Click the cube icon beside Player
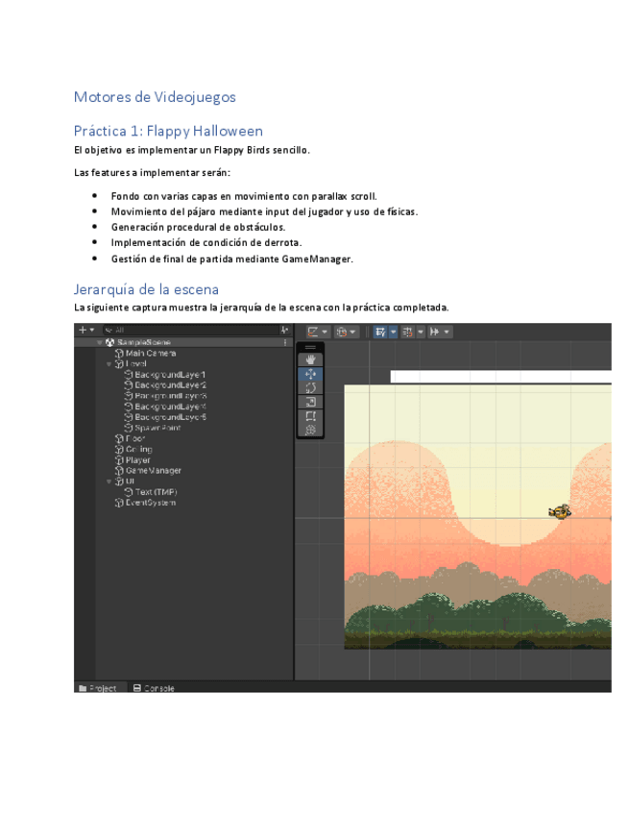The height and width of the screenshot is (815, 629). pyautogui.click(x=119, y=460)
